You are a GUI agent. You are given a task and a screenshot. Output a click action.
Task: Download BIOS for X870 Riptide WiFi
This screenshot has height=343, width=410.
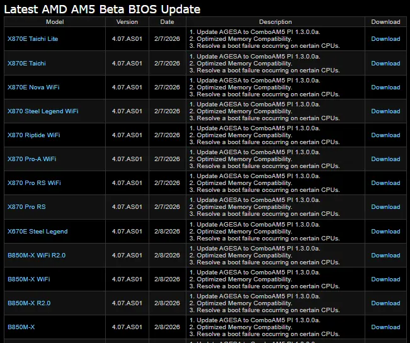tap(385, 135)
